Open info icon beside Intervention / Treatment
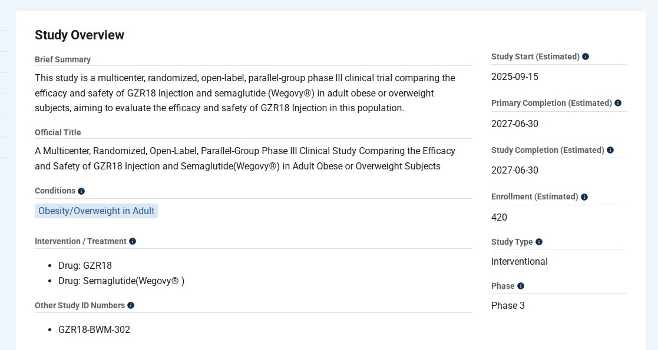The height and width of the screenshot is (350, 658). [133, 241]
